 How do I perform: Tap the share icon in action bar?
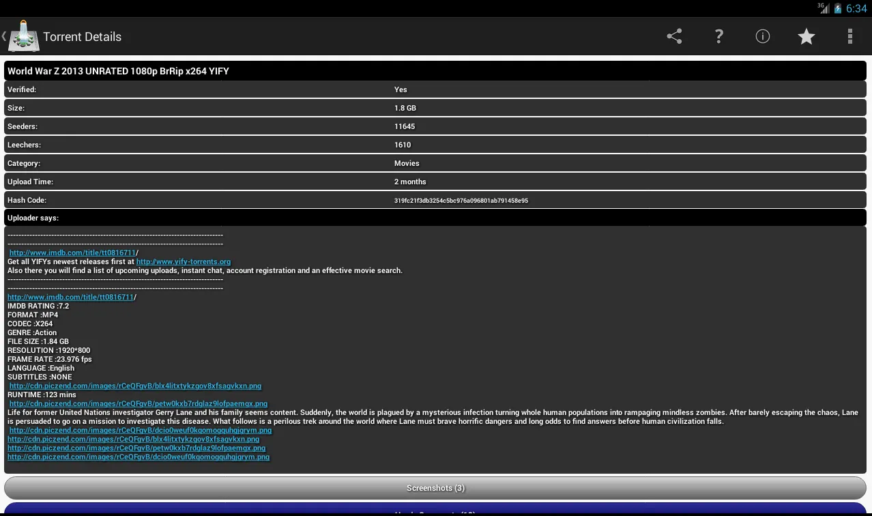click(674, 36)
